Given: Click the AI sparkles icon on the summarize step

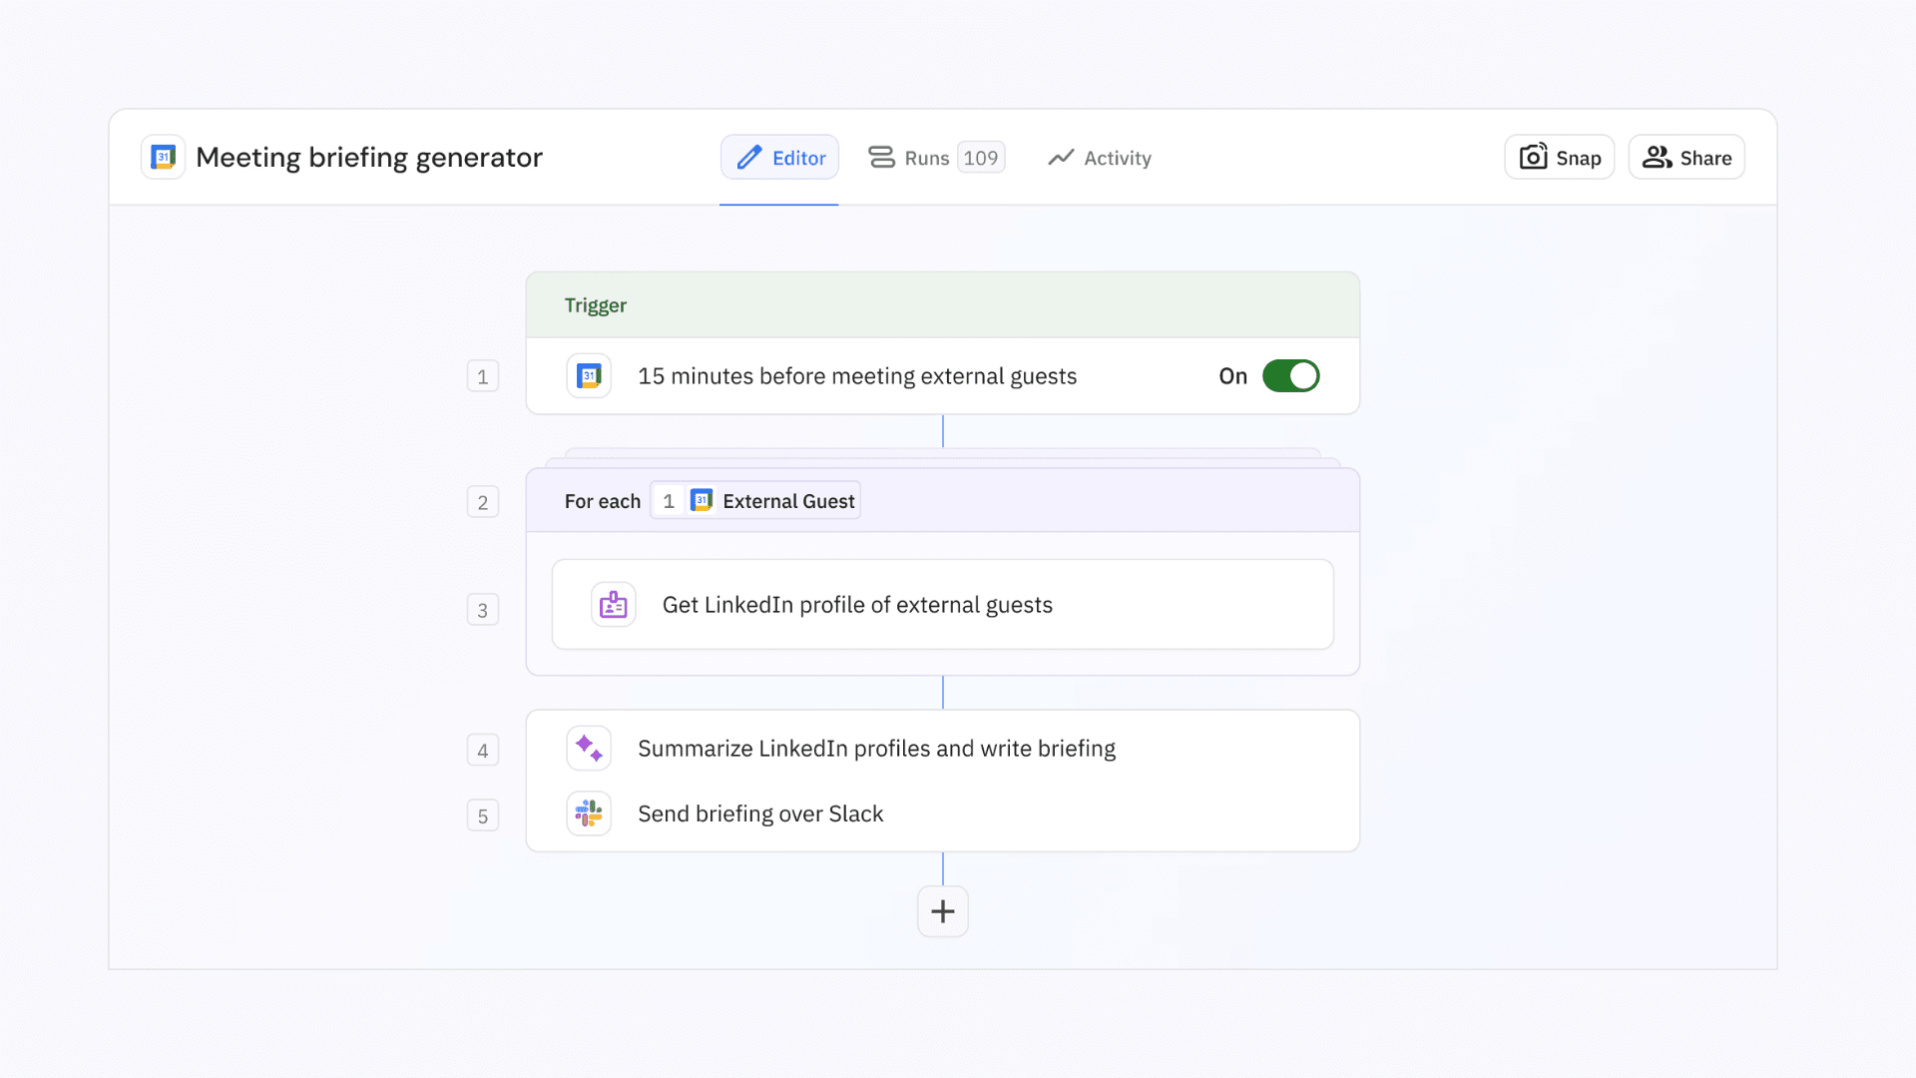Looking at the screenshot, I should coord(589,748).
